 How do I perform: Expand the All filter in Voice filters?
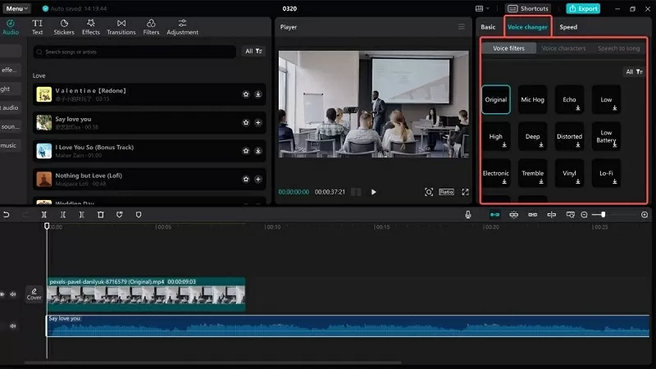tap(634, 71)
